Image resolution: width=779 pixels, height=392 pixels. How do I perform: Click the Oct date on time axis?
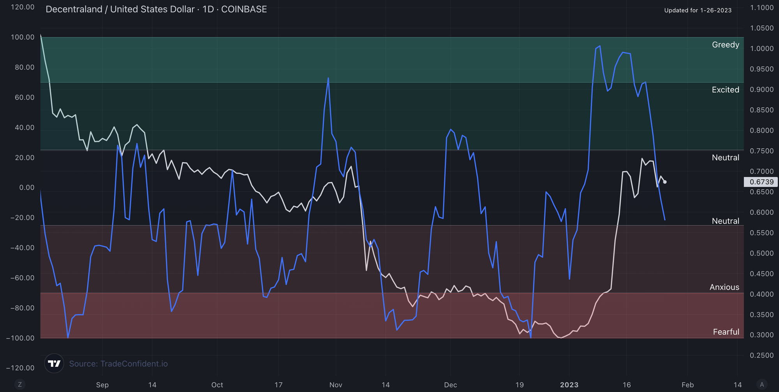pos(217,385)
